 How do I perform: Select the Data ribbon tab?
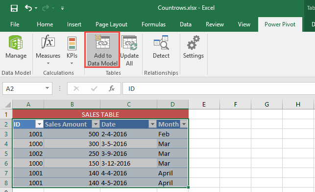[186, 24]
